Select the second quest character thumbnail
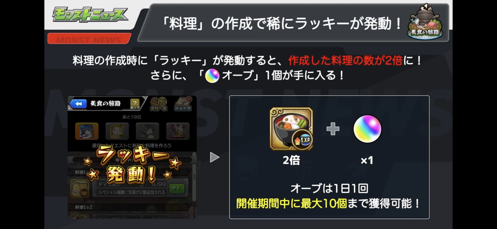Image resolution: width=497 pixels, height=229 pixels. tap(117, 131)
